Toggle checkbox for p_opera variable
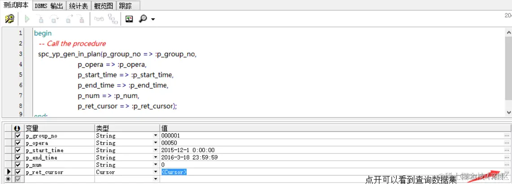Viewport: 512px width, 184px height. (x=18, y=143)
